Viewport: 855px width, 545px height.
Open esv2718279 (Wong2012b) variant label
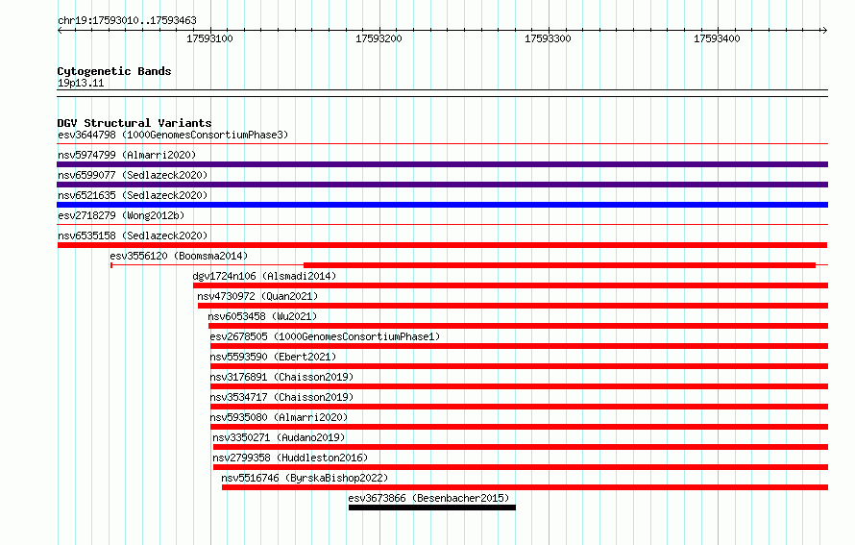[x=121, y=215]
